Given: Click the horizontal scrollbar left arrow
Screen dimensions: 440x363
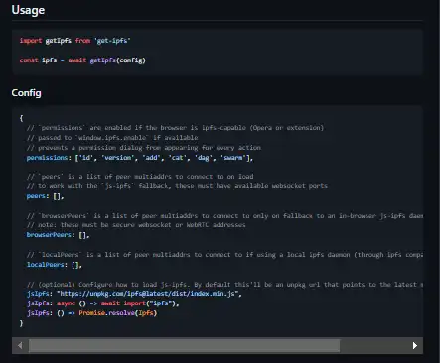Looking at the screenshot, I should pos(20,345).
